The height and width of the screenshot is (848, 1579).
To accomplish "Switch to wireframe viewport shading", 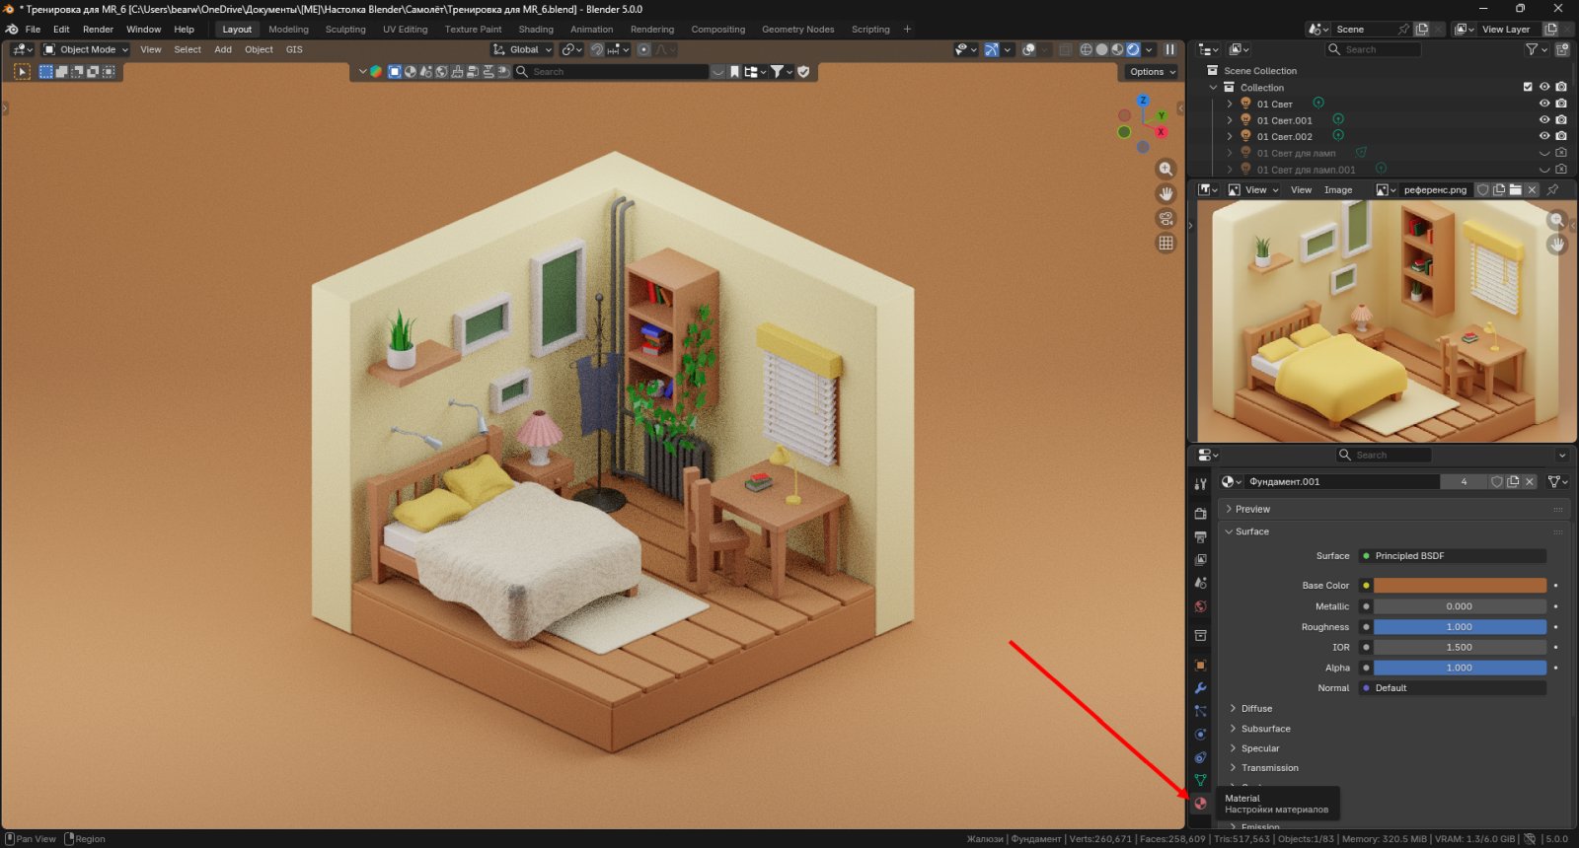I will click(x=1086, y=49).
